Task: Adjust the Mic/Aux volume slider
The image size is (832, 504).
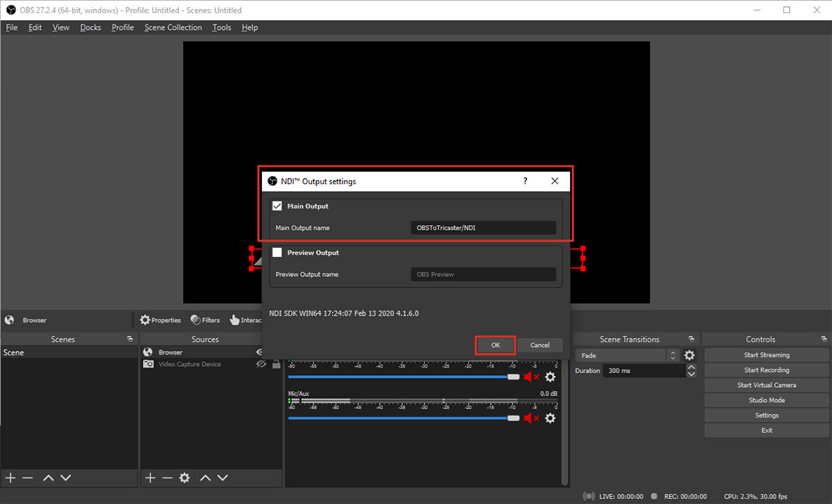Action: coord(404,418)
